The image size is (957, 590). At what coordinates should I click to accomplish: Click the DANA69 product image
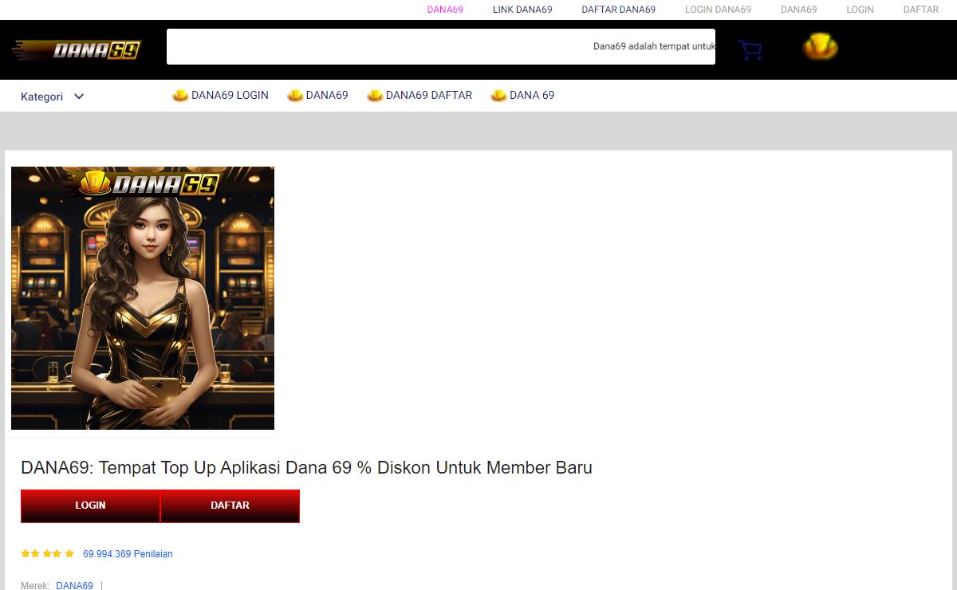pyautogui.click(x=143, y=298)
